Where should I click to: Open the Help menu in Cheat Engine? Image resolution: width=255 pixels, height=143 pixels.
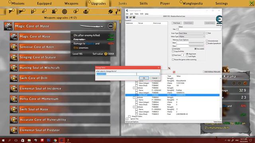pyautogui.click(x=147, y=14)
